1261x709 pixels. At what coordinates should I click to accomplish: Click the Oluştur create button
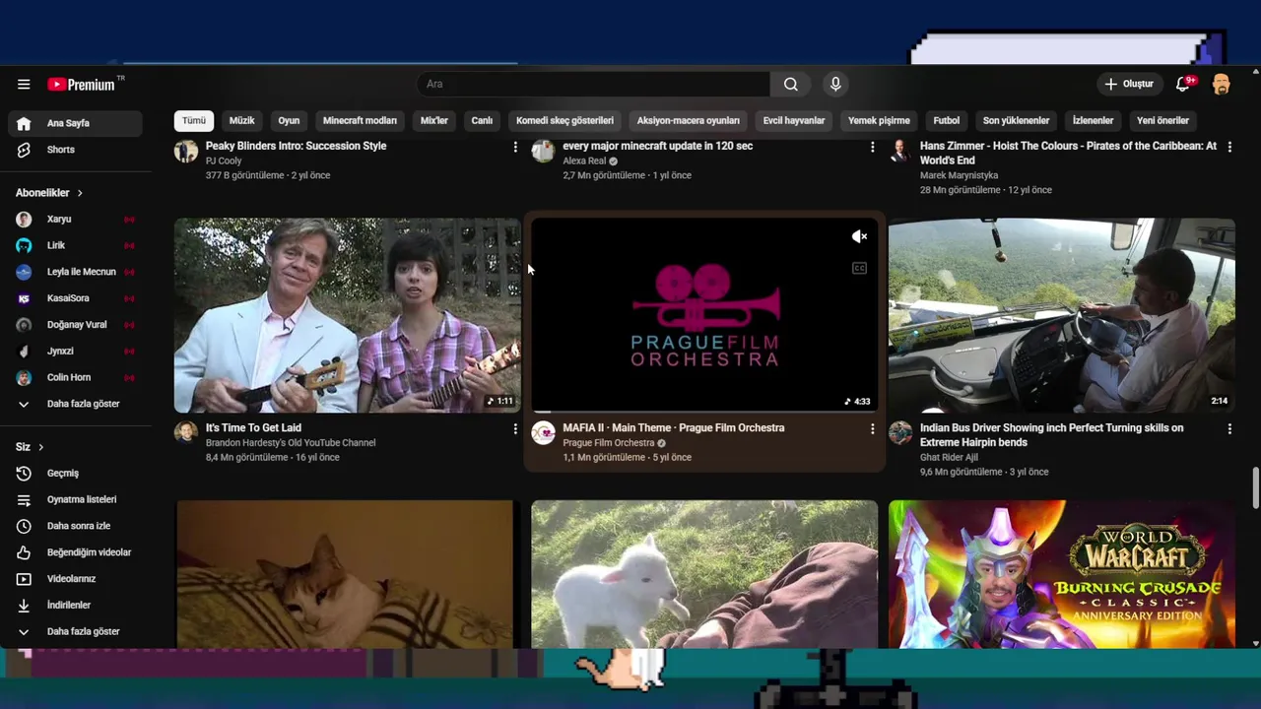click(x=1129, y=85)
